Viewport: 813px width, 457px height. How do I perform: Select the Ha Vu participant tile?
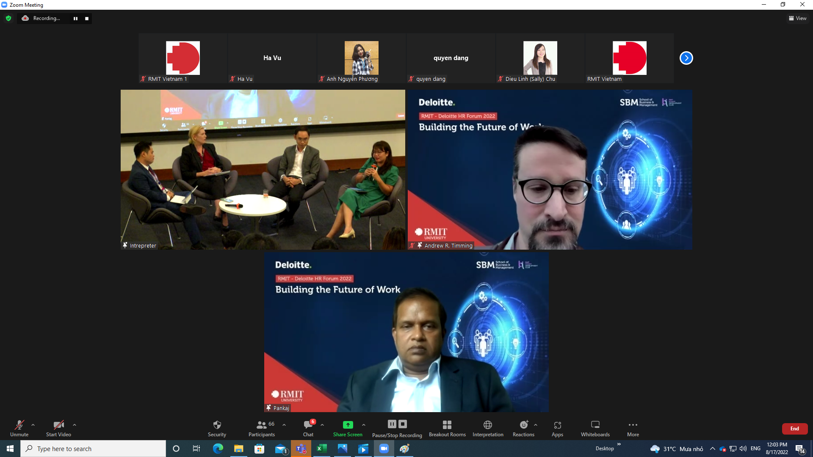pyautogui.click(x=272, y=58)
